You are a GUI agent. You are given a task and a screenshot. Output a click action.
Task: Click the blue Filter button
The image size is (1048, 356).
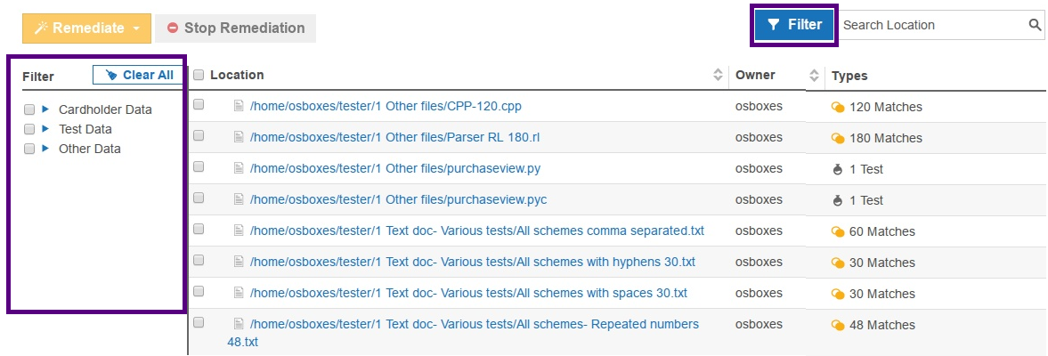click(x=795, y=25)
